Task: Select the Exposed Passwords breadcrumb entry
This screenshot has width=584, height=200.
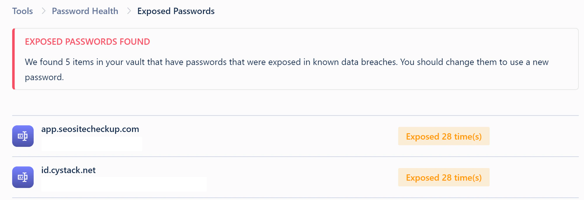Action: click(176, 11)
